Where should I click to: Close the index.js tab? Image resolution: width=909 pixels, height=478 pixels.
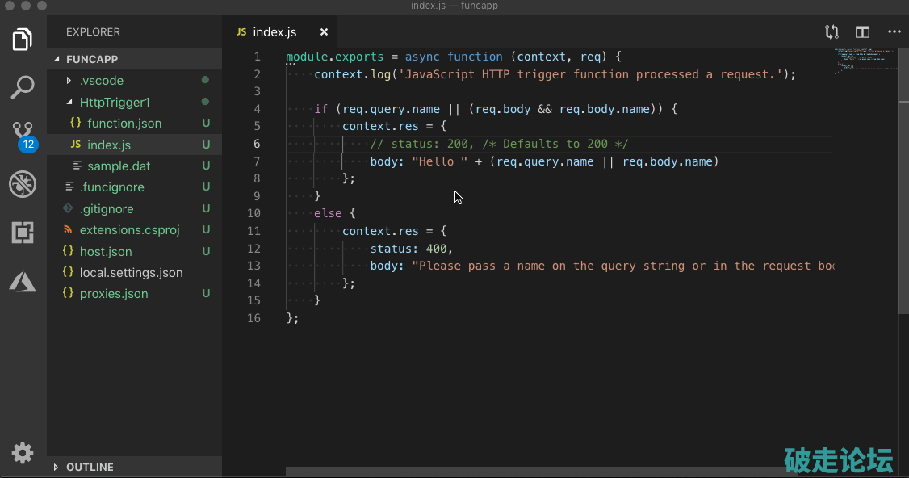pos(324,32)
